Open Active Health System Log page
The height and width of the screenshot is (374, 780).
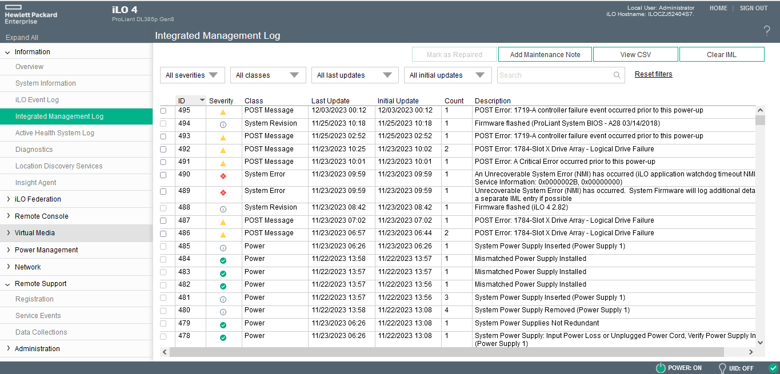pos(55,133)
